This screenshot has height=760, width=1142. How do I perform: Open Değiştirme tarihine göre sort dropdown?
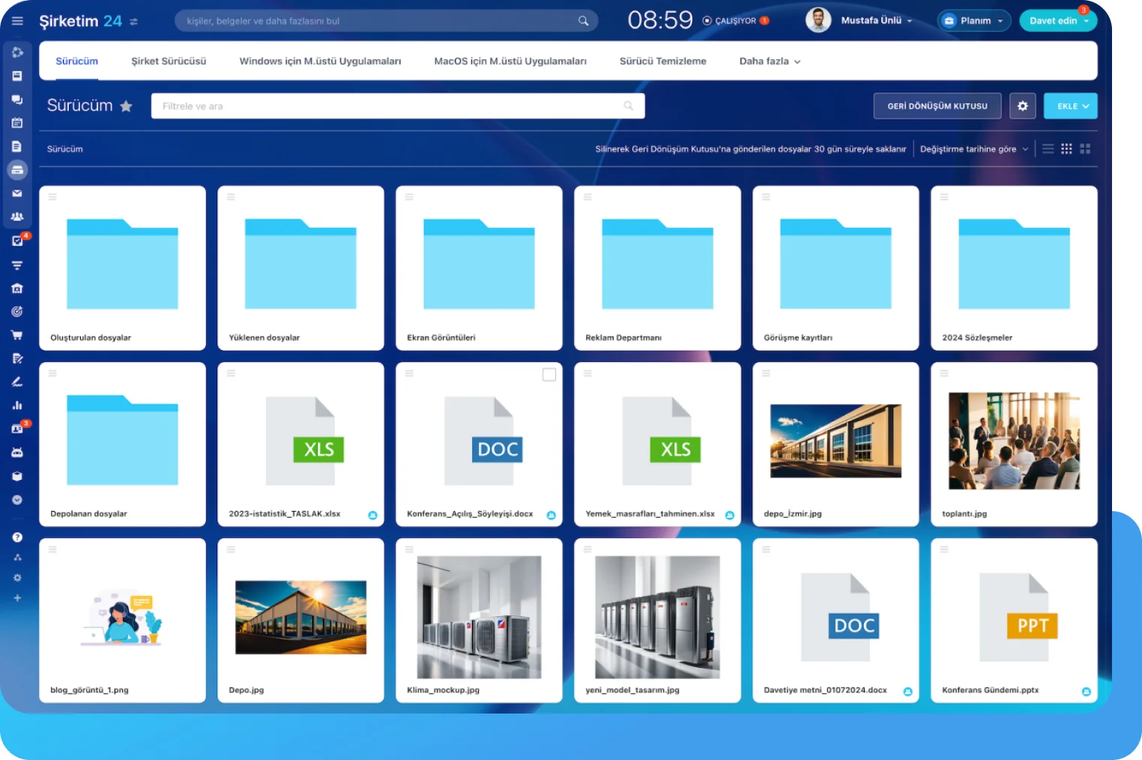click(973, 149)
